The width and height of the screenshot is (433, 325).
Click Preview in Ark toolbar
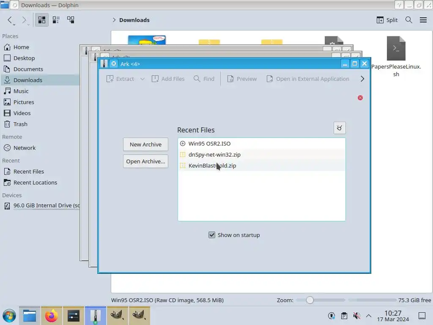[242, 79]
